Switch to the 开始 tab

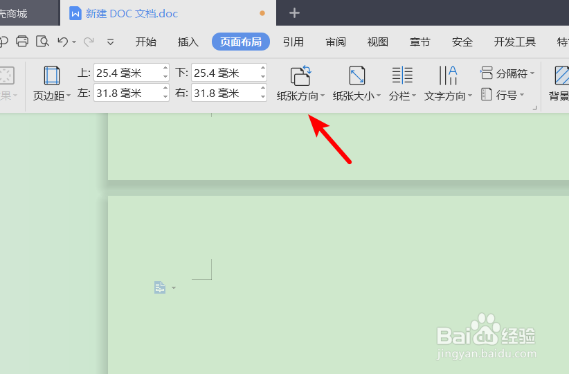point(145,42)
